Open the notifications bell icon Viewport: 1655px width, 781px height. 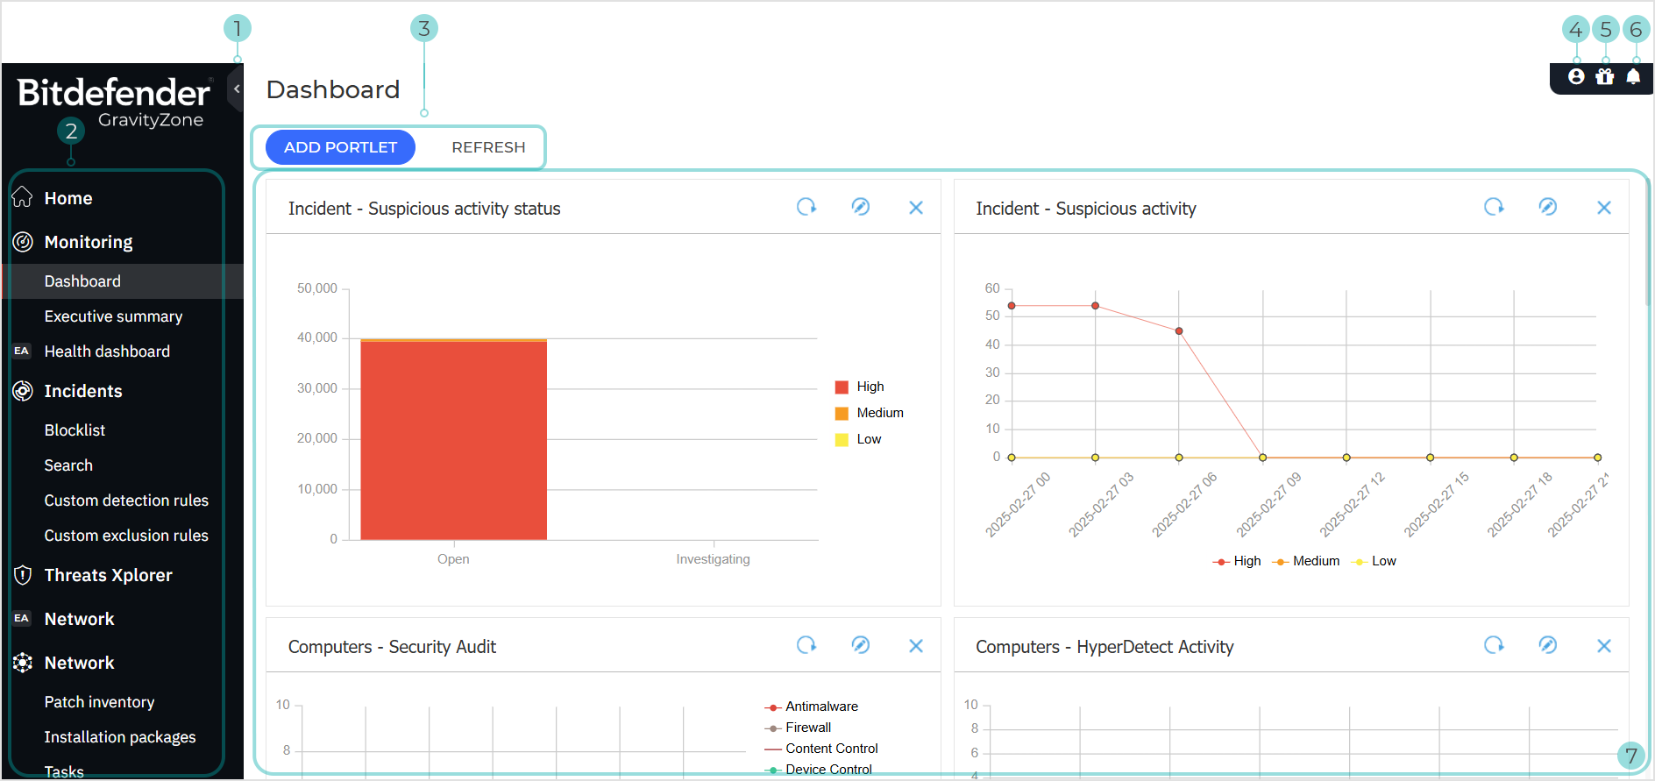[x=1633, y=77]
